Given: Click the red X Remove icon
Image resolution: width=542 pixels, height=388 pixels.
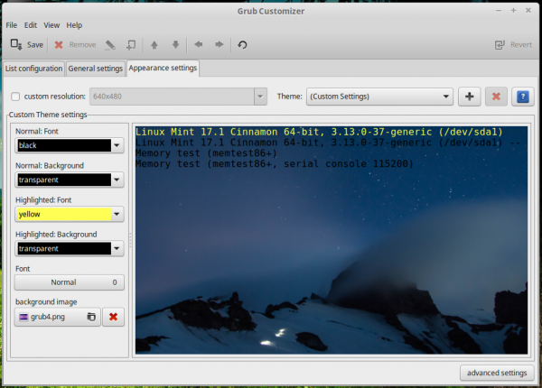Looking at the screenshot, I should [x=59, y=45].
